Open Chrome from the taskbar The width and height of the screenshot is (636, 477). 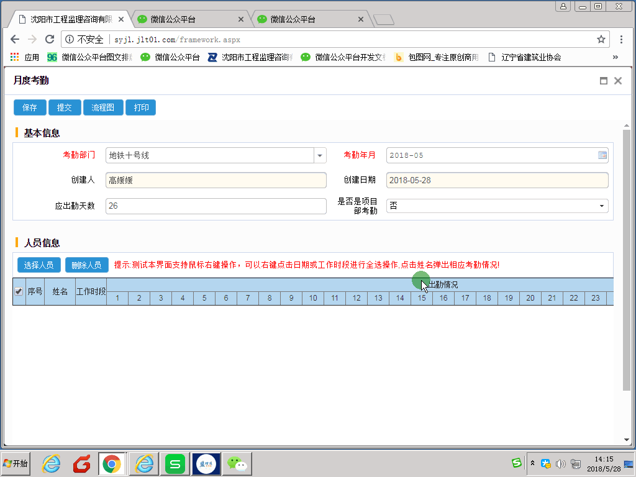coord(112,463)
